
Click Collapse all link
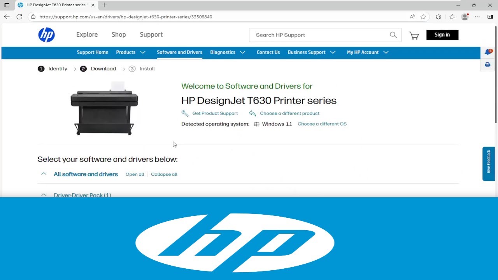pyautogui.click(x=164, y=174)
